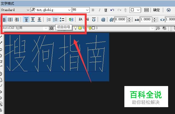Open the text height 55 dropdown
Screen dimensions: 175x114
87,10
